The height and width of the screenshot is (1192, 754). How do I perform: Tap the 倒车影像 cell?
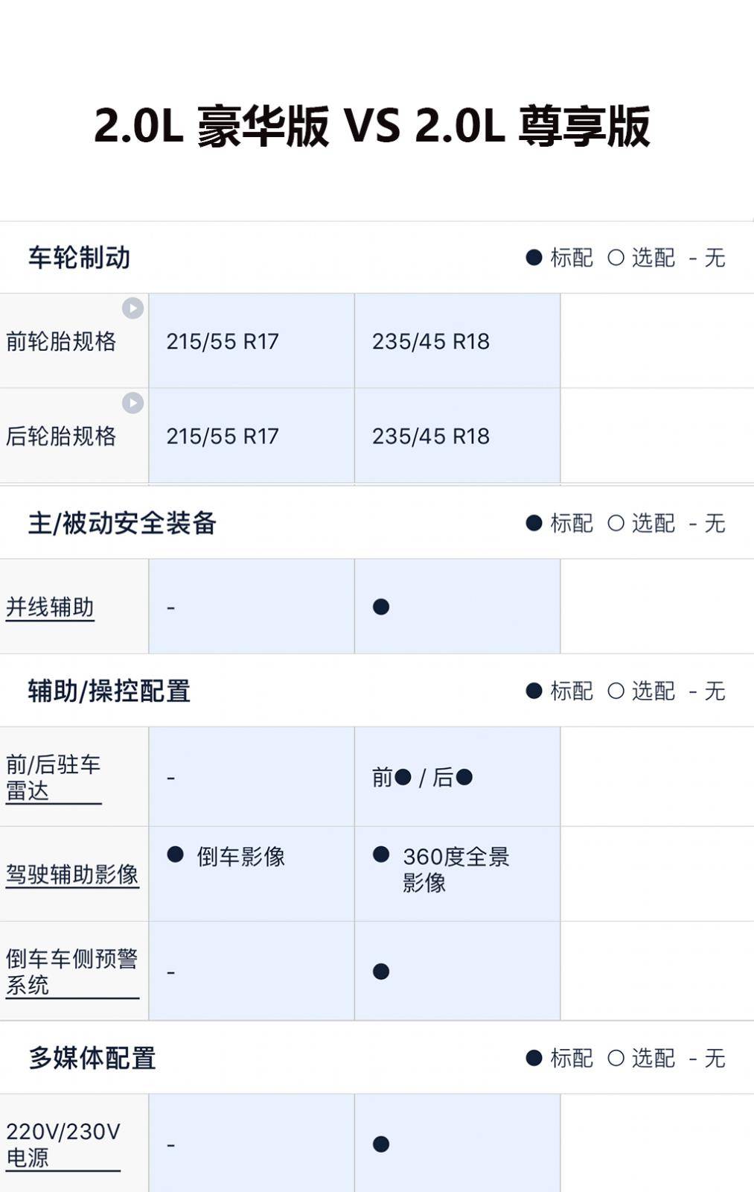[252, 873]
